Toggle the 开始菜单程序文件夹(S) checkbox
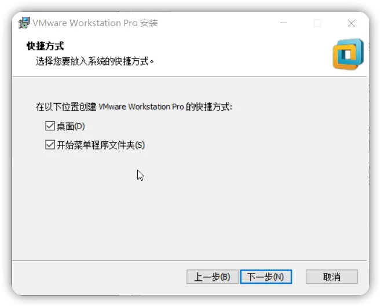Viewport: 381px width, 307px height. click(50, 145)
